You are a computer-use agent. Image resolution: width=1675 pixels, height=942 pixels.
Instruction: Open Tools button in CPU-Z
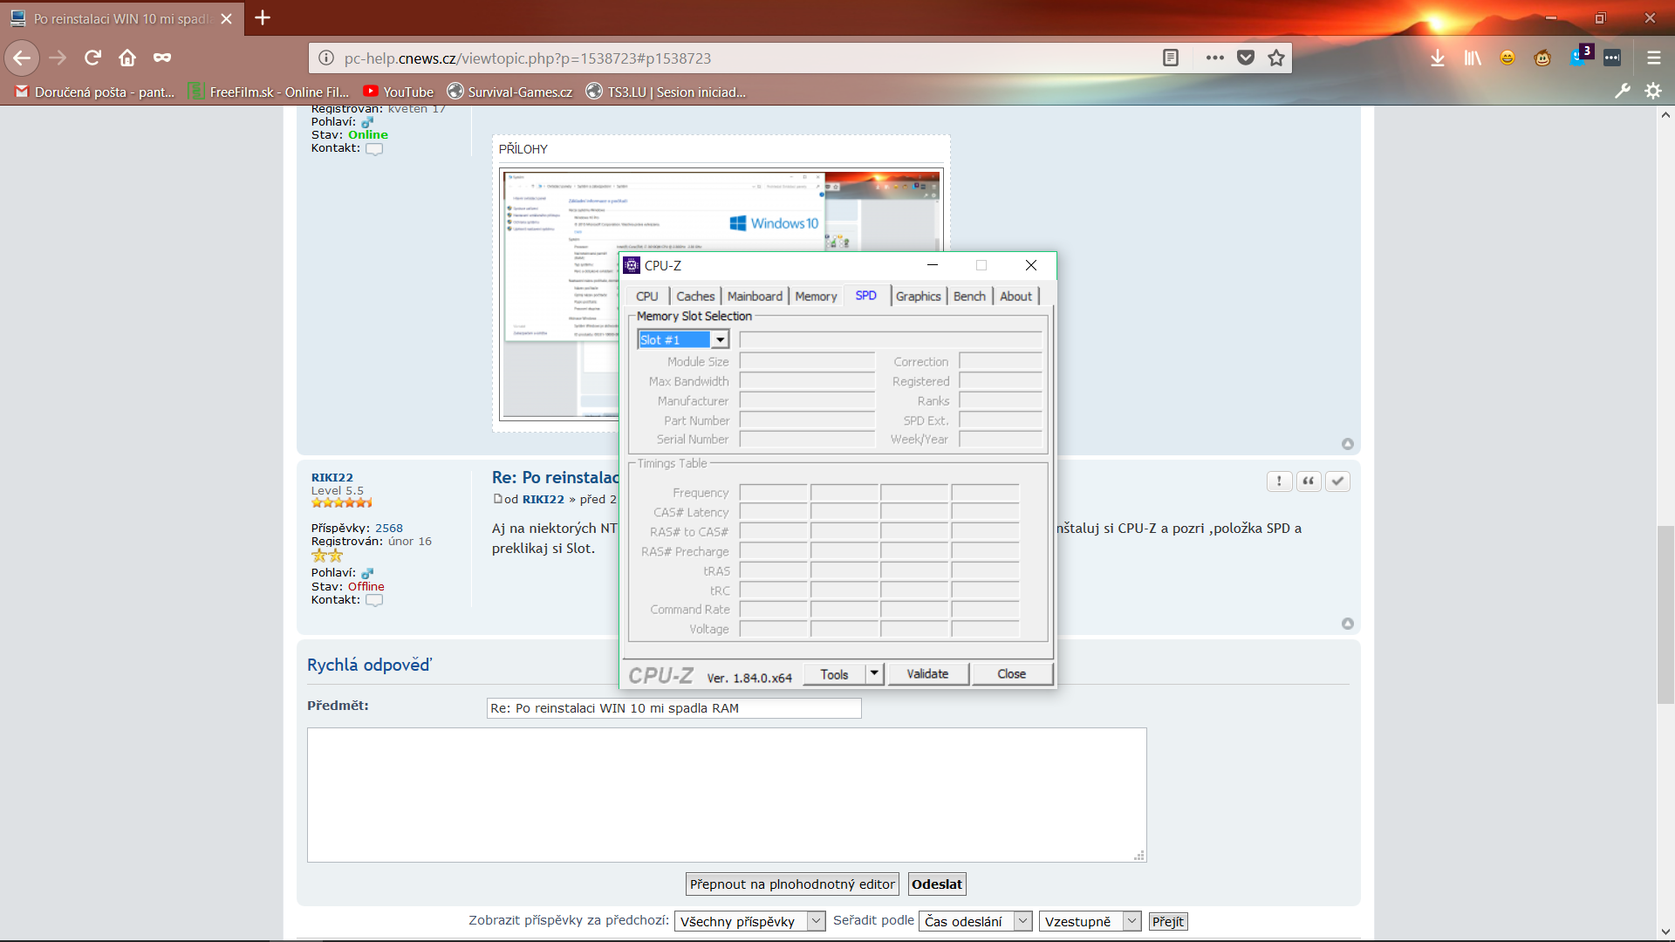[834, 674]
